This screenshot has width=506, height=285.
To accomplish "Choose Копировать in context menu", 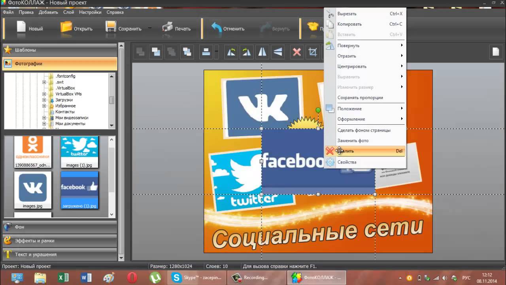I will (x=364, y=24).
